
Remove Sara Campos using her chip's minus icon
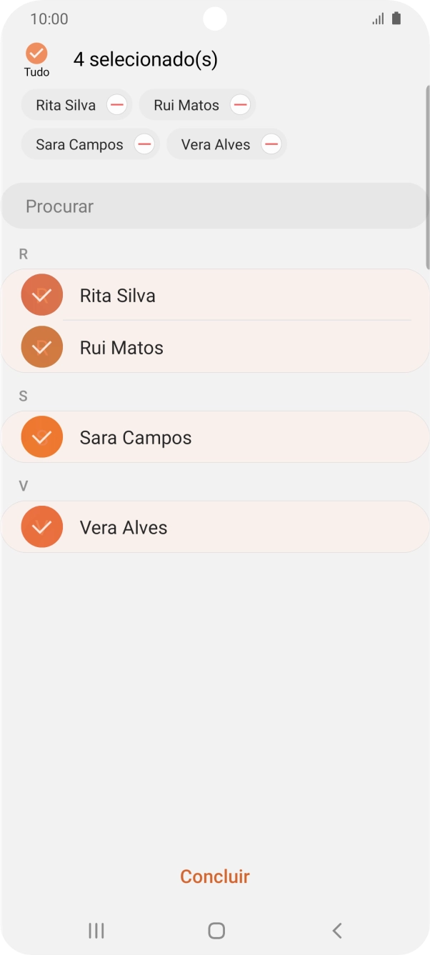tap(144, 144)
